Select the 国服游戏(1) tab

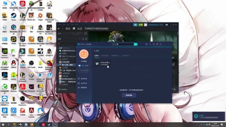coord(115,56)
